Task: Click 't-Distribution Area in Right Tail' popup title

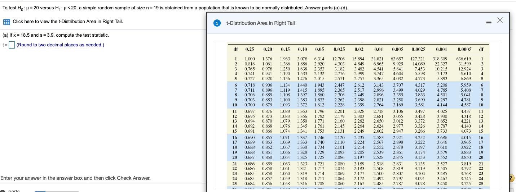Action: (260, 23)
